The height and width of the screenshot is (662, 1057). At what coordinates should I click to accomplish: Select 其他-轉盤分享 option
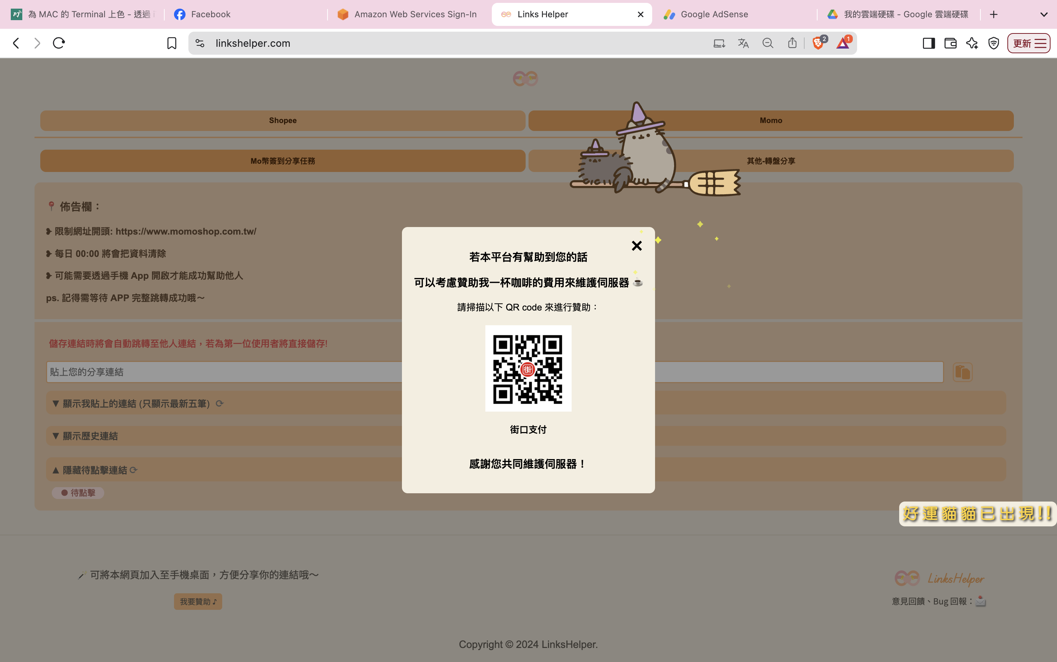771,161
